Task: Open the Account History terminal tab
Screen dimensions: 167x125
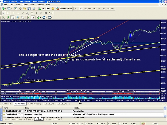Action: coord(18,119)
